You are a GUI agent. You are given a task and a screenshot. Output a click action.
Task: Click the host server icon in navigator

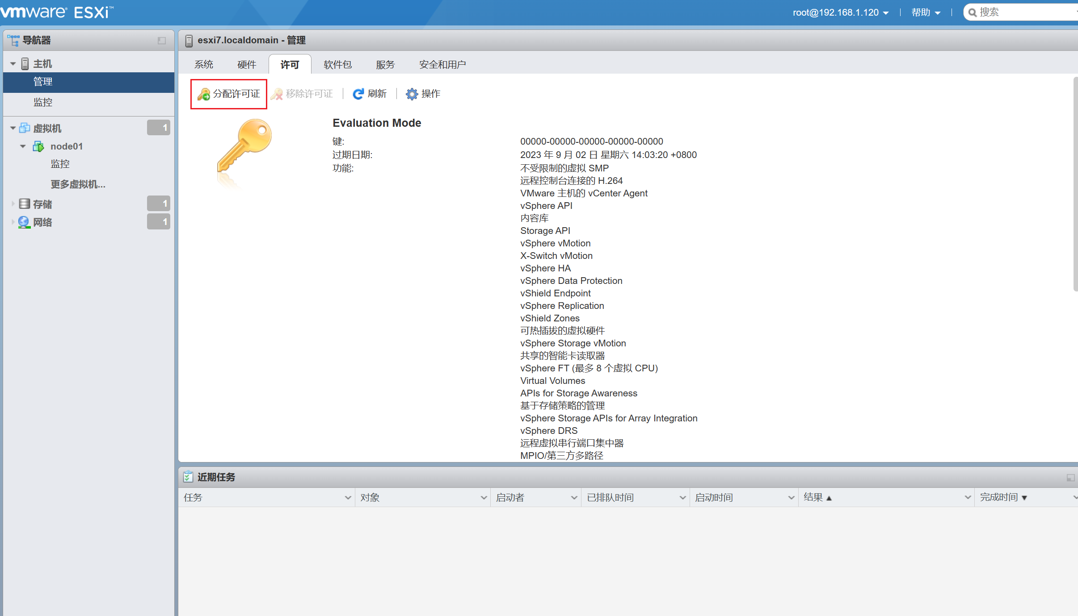(x=25, y=64)
